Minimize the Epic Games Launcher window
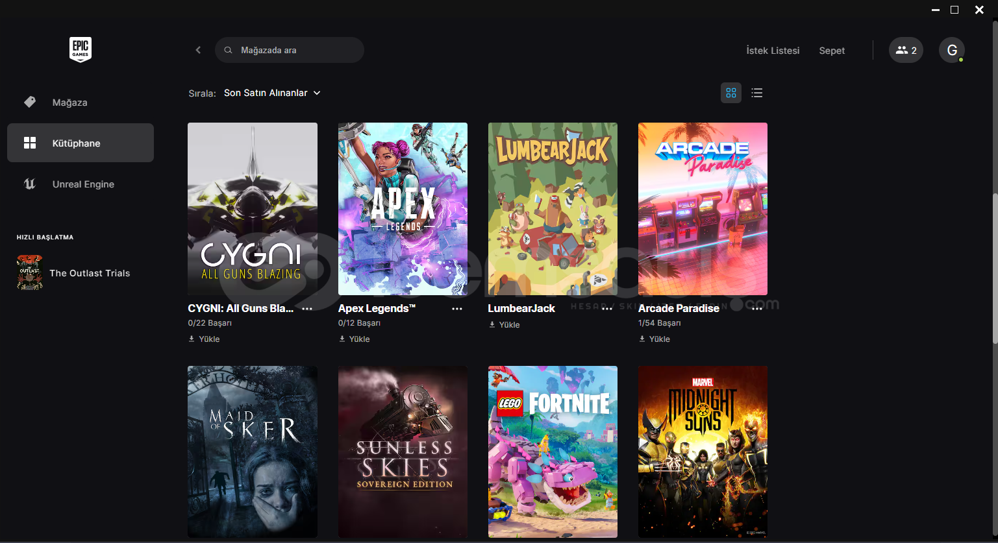This screenshot has width=998, height=543. point(936,10)
